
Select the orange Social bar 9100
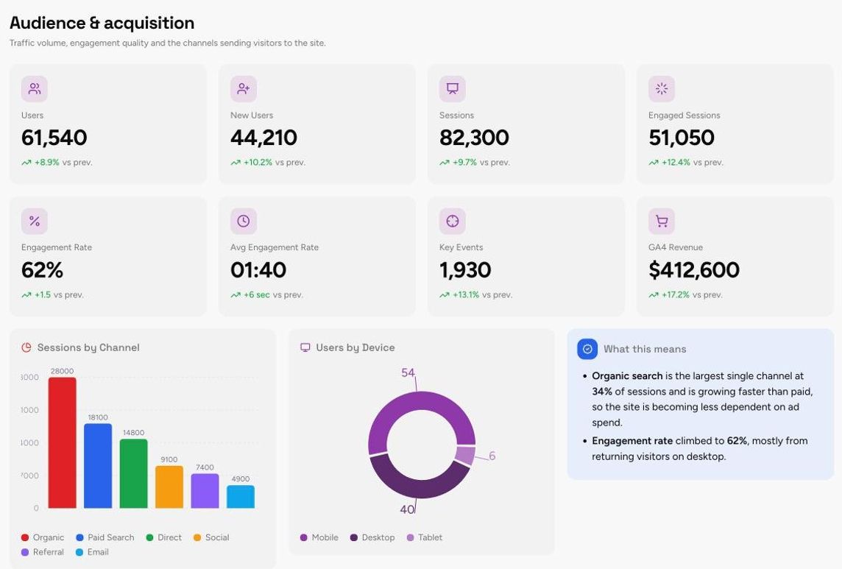[169, 487]
